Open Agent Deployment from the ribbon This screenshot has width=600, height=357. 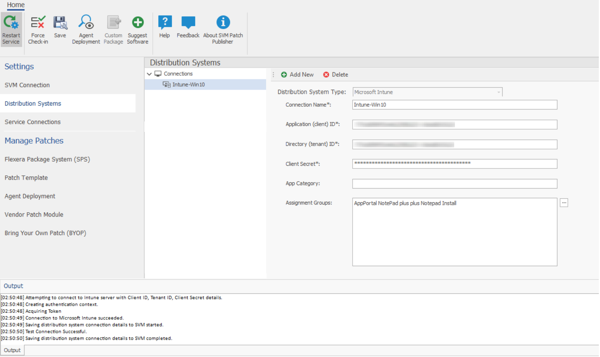(x=86, y=29)
